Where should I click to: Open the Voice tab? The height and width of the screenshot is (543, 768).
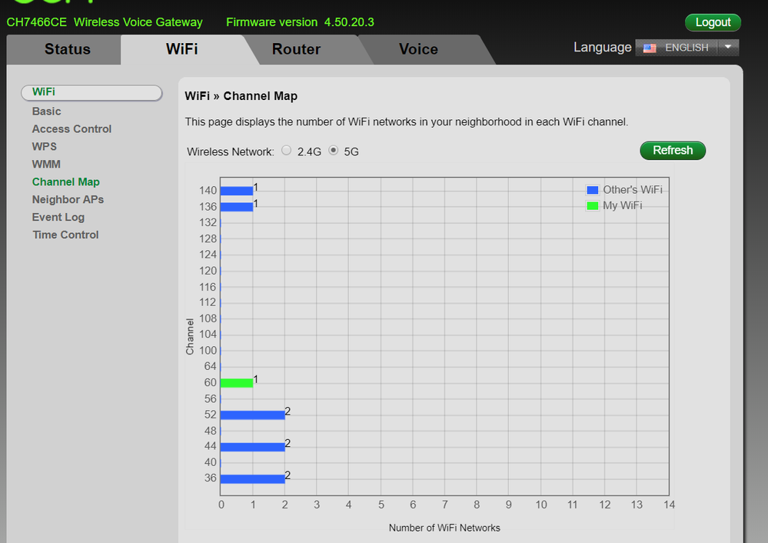click(x=417, y=48)
